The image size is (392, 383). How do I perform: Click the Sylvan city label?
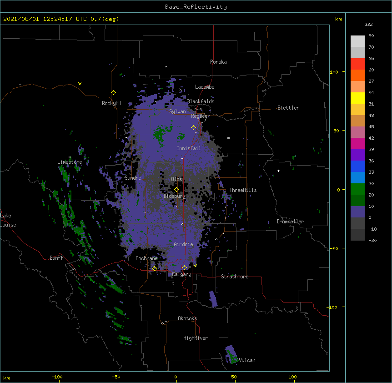pos(177,111)
